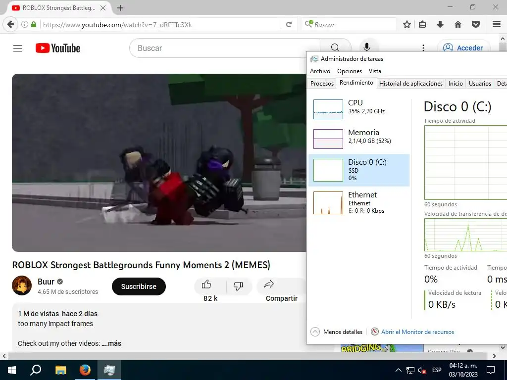Click the Task Manager taskbar icon

pyautogui.click(x=109, y=370)
